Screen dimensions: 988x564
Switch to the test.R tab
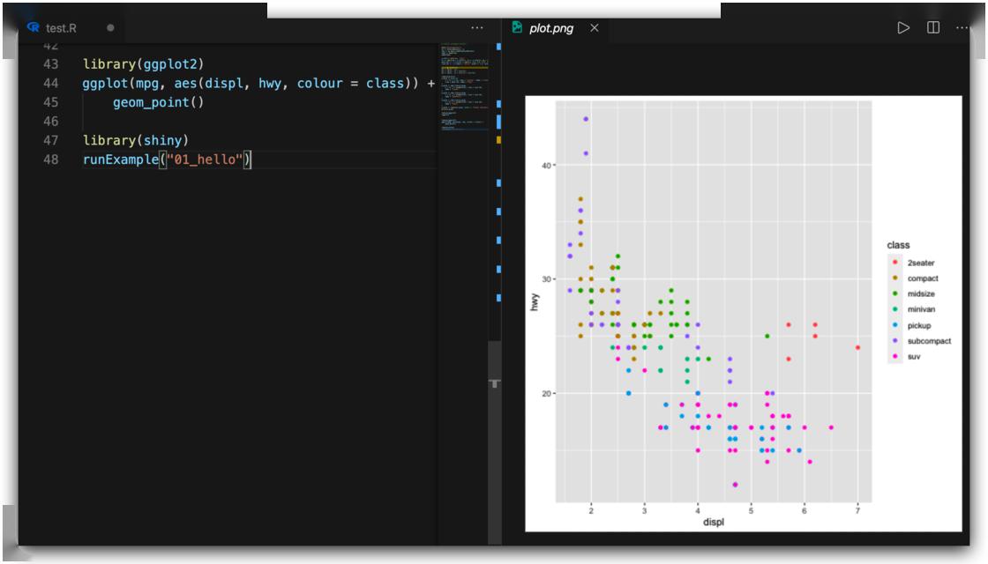click(x=62, y=27)
